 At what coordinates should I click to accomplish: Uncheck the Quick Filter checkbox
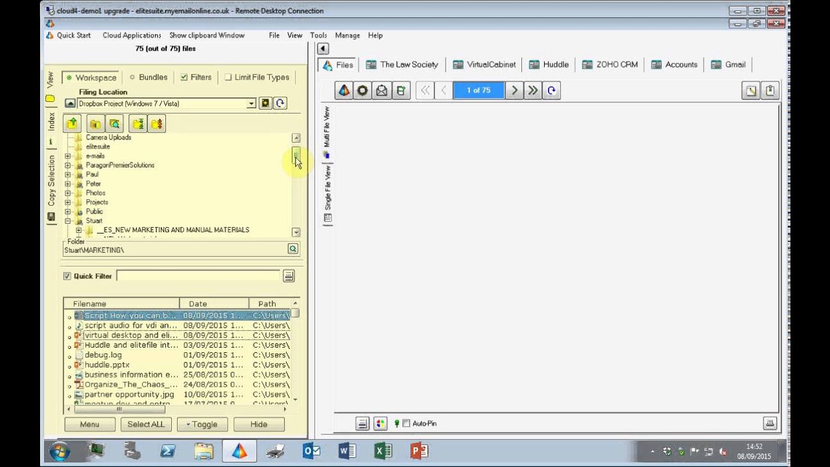pyautogui.click(x=67, y=276)
